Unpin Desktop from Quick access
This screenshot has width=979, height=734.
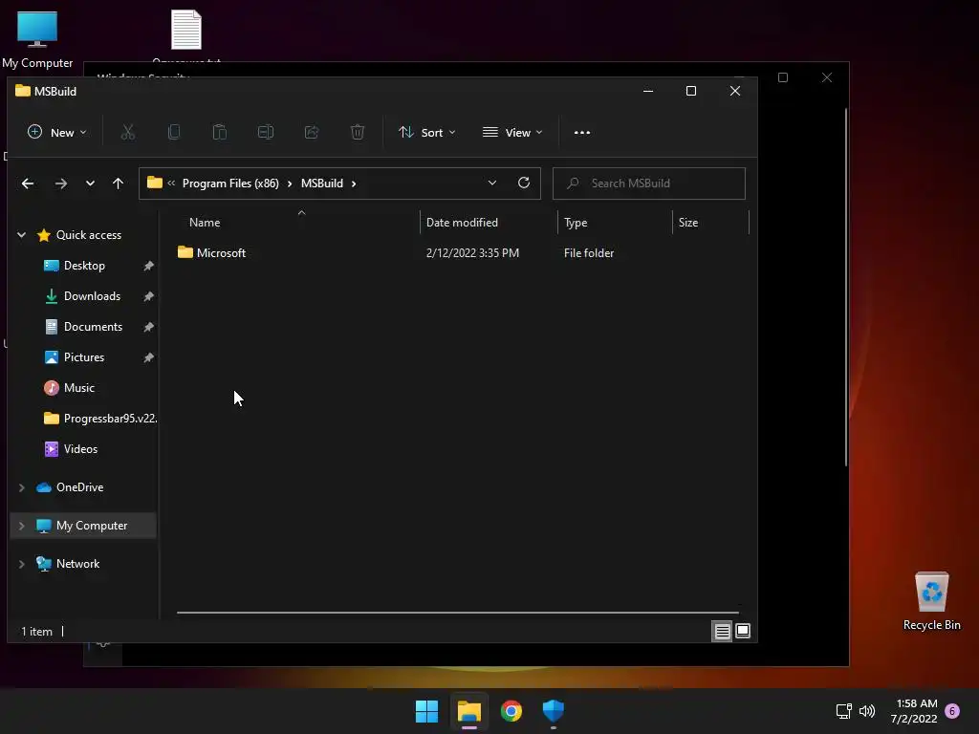(148, 266)
